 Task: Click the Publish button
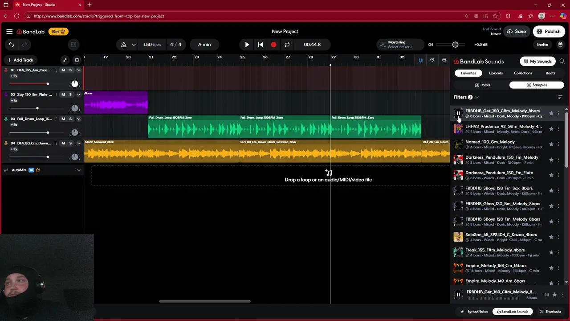549,32
